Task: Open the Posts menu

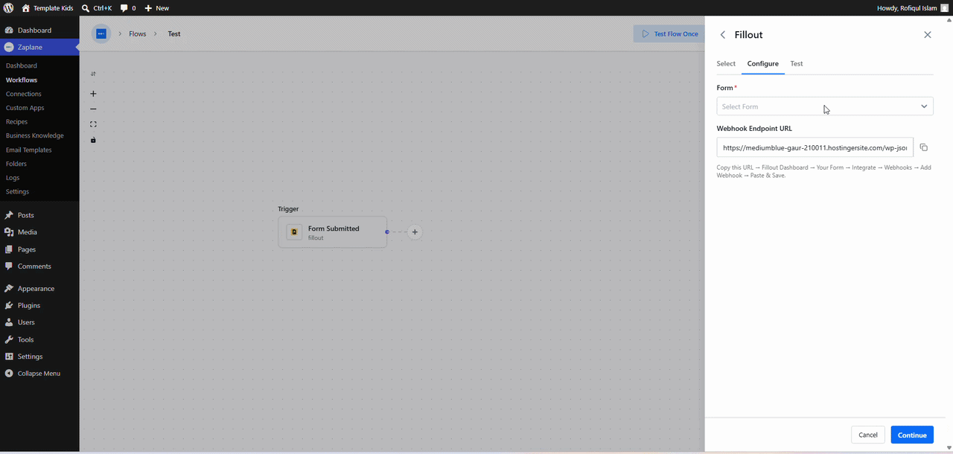Action: pos(39,215)
